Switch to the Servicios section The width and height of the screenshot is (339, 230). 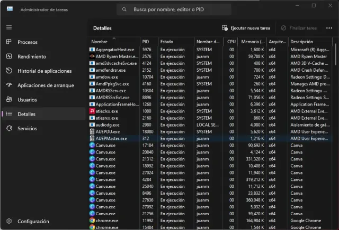(x=27, y=128)
